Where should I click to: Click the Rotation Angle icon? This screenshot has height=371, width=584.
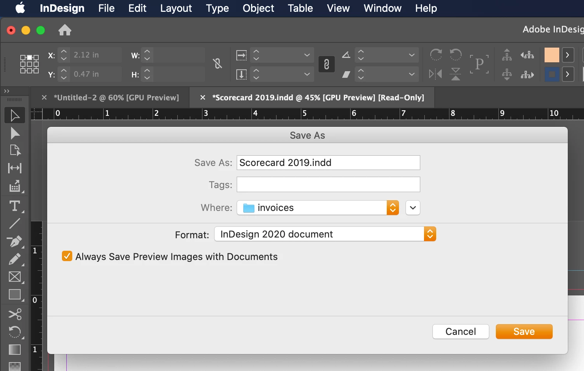[346, 55]
